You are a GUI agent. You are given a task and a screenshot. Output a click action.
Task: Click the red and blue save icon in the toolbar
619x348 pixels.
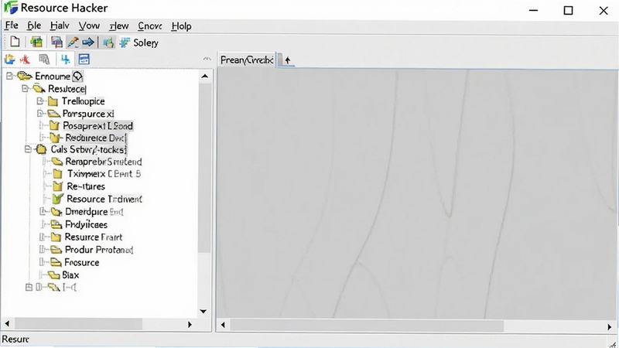point(56,42)
